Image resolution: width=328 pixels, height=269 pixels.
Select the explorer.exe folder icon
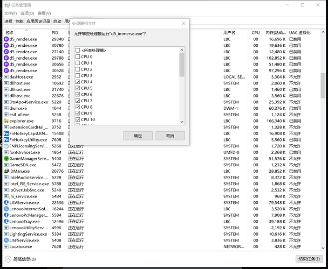(6, 121)
